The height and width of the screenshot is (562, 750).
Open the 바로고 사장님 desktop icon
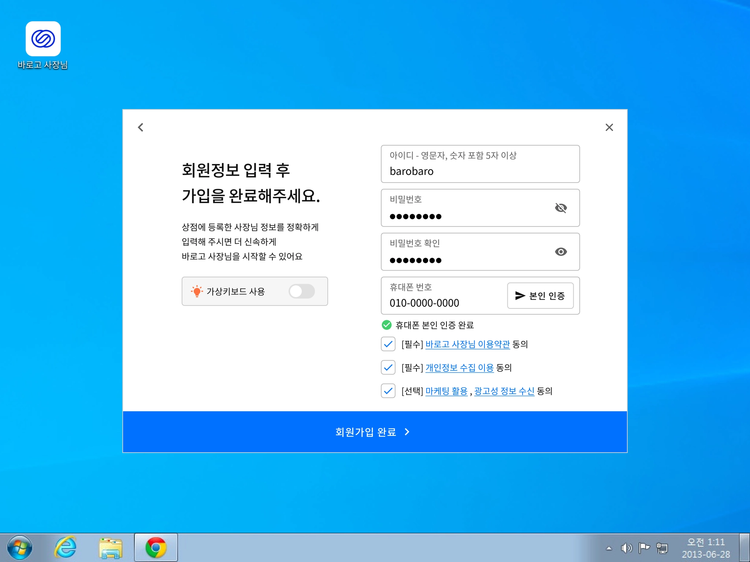click(x=43, y=39)
